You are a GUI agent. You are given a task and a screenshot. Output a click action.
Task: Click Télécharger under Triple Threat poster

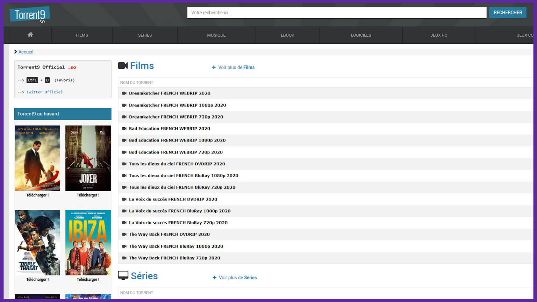tap(37, 279)
